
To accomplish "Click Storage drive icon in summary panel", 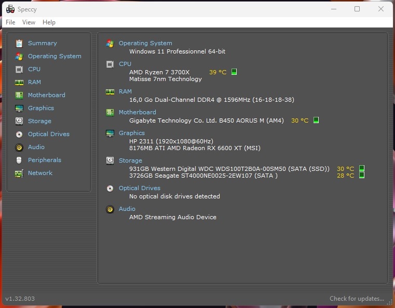I will point(110,160).
